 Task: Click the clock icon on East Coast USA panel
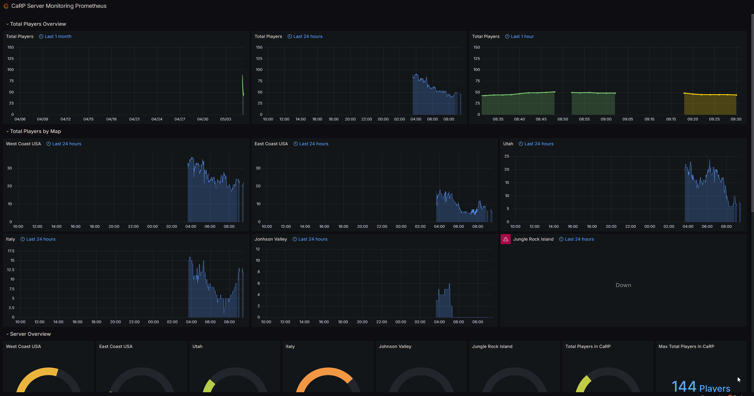click(296, 144)
